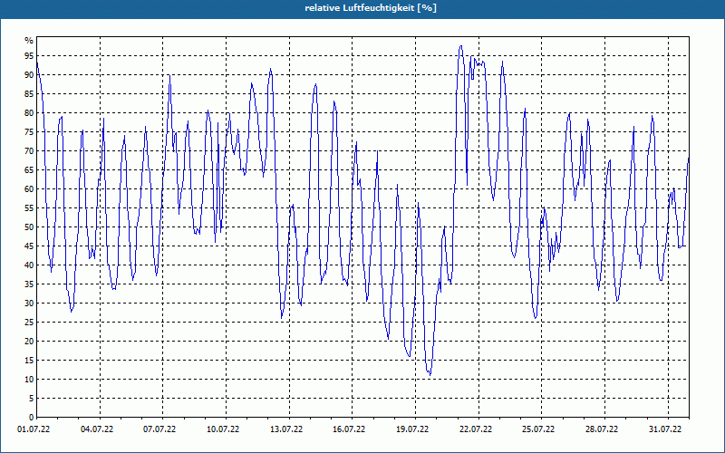Click the x-axis date label 07.07.22

[x=159, y=429]
